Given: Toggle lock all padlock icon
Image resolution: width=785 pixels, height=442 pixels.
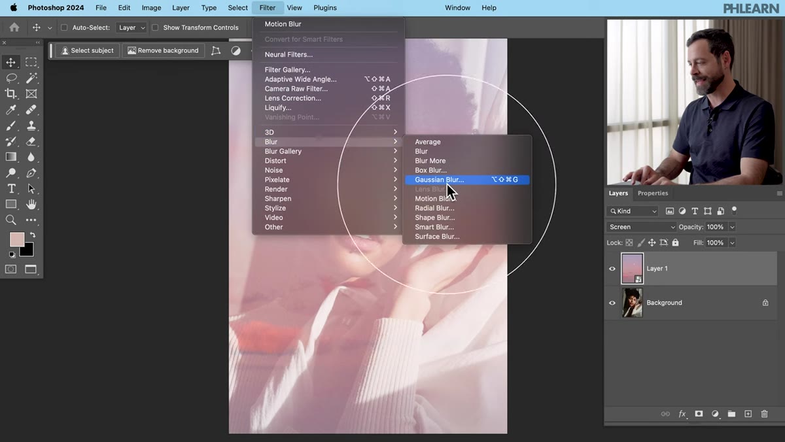Looking at the screenshot, I should point(675,243).
